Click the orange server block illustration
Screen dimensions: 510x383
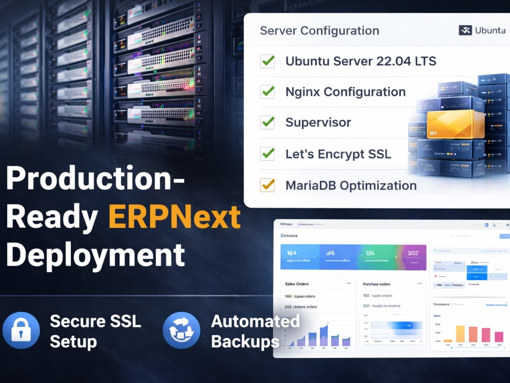[x=455, y=124]
